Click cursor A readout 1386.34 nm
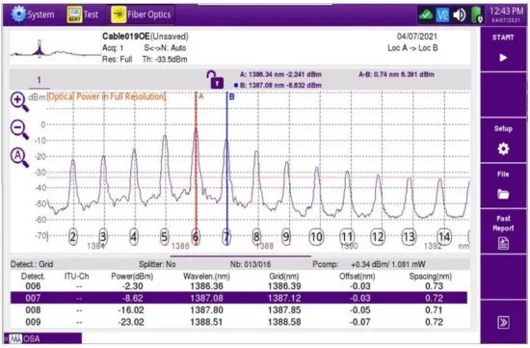530x348 pixels. pos(280,74)
